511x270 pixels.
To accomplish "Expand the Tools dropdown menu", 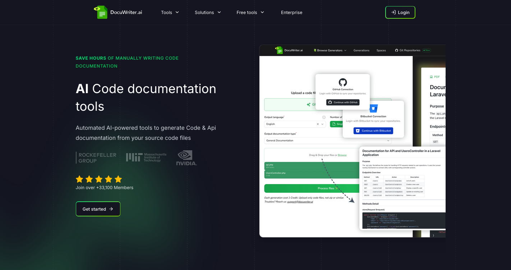I will click(x=170, y=13).
